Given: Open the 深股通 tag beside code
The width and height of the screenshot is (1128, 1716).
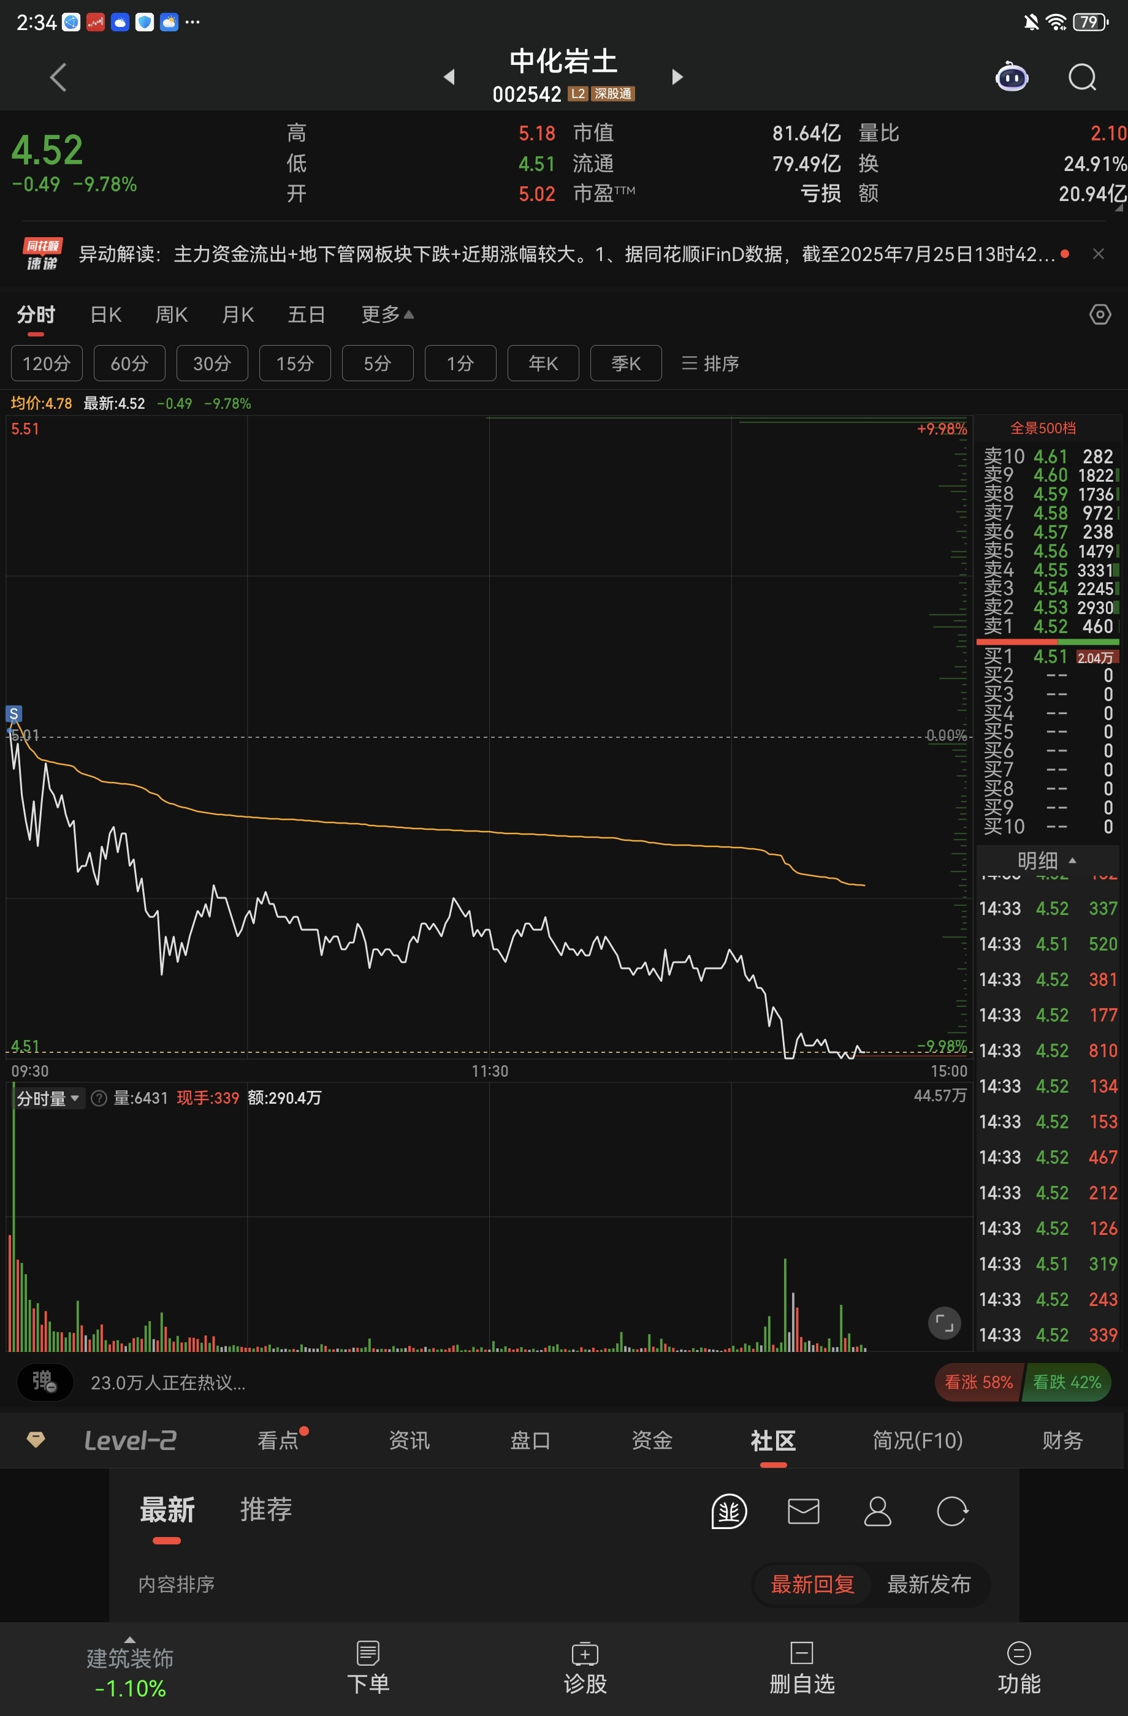Looking at the screenshot, I should click(x=613, y=94).
